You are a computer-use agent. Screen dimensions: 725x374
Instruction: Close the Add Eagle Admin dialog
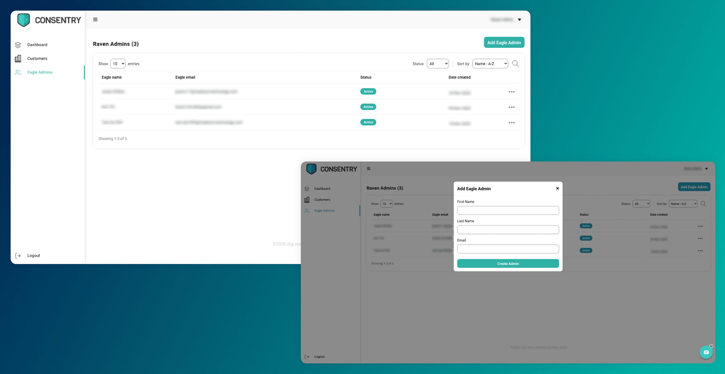[x=557, y=188]
